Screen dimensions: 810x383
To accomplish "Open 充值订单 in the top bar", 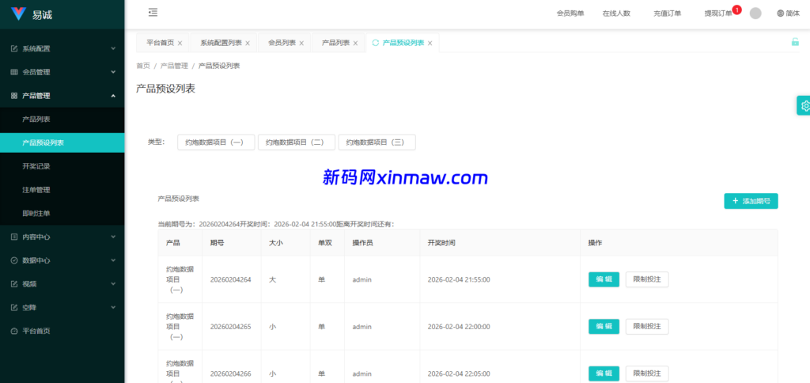I will click(x=667, y=13).
